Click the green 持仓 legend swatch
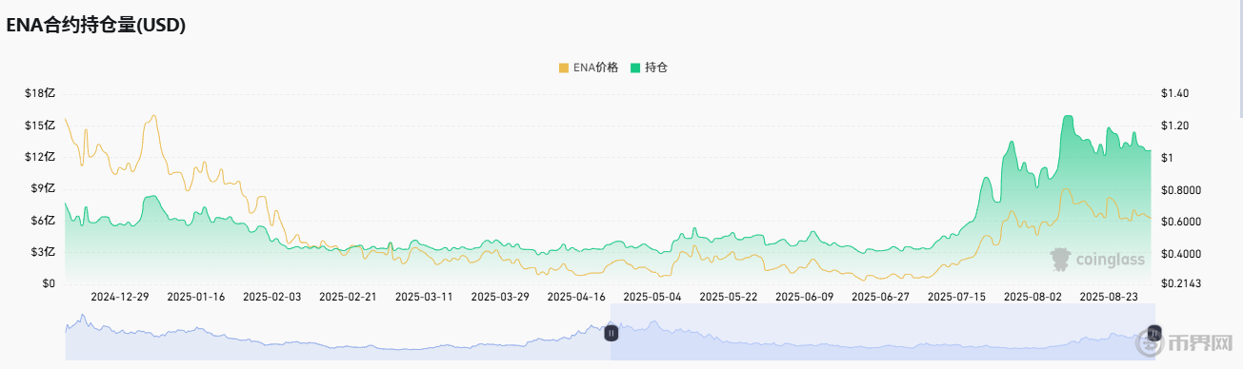This screenshot has width=1243, height=369. click(x=635, y=68)
